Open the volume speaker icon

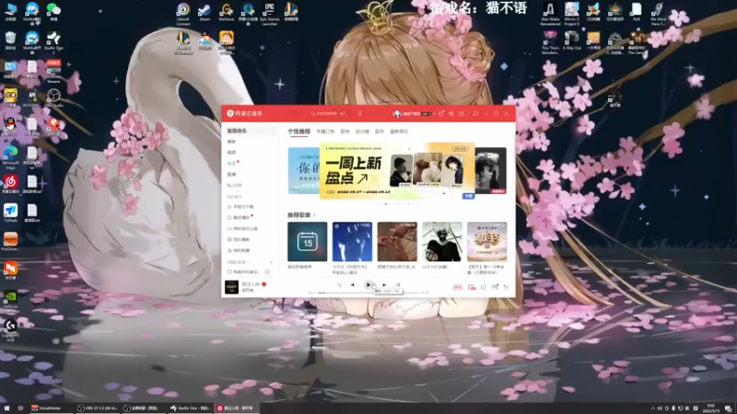pyautogui.click(x=483, y=287)
